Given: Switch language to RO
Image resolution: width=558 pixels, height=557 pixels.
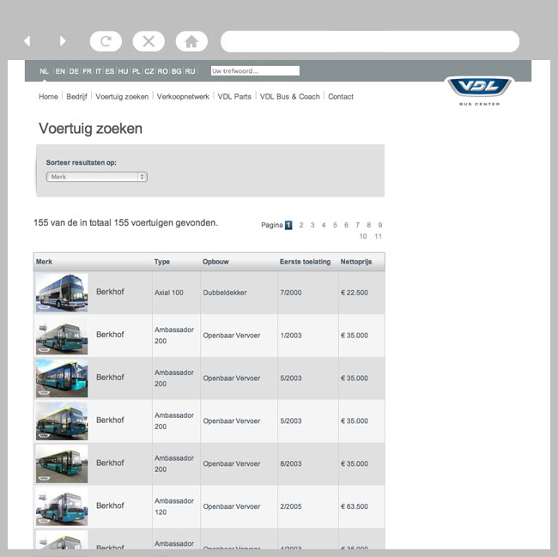Looking at the screenshot, I should pyautogui.click(x=162, y=71).
